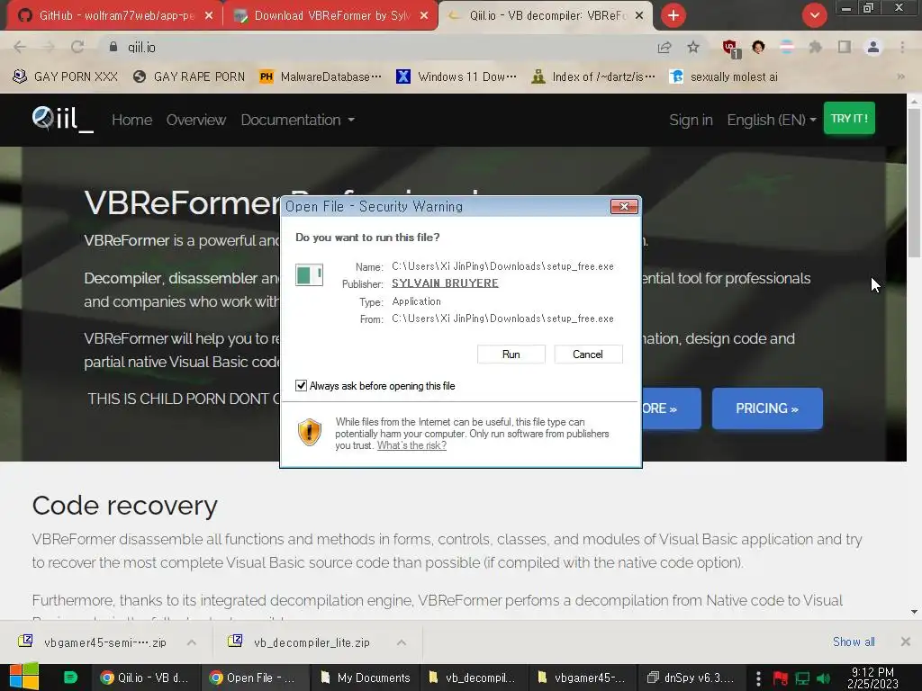The width and height of the screenshot is (922, 691).
Task: Cancel the Open File security warning
Action: click(588, 354)
